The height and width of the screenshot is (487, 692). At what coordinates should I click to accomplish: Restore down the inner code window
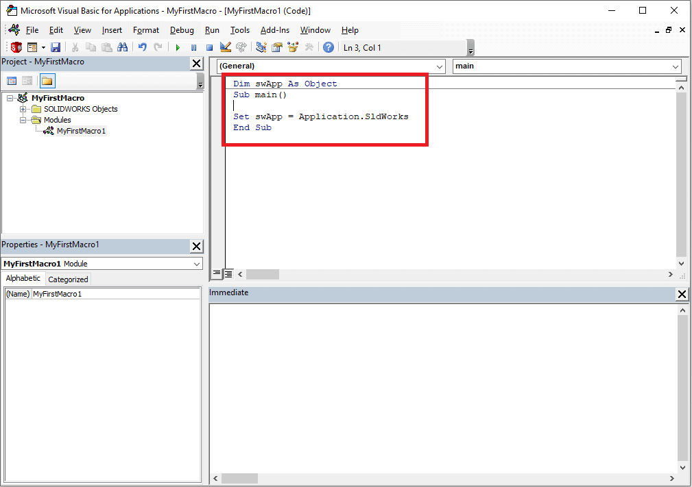coord(669,30)
